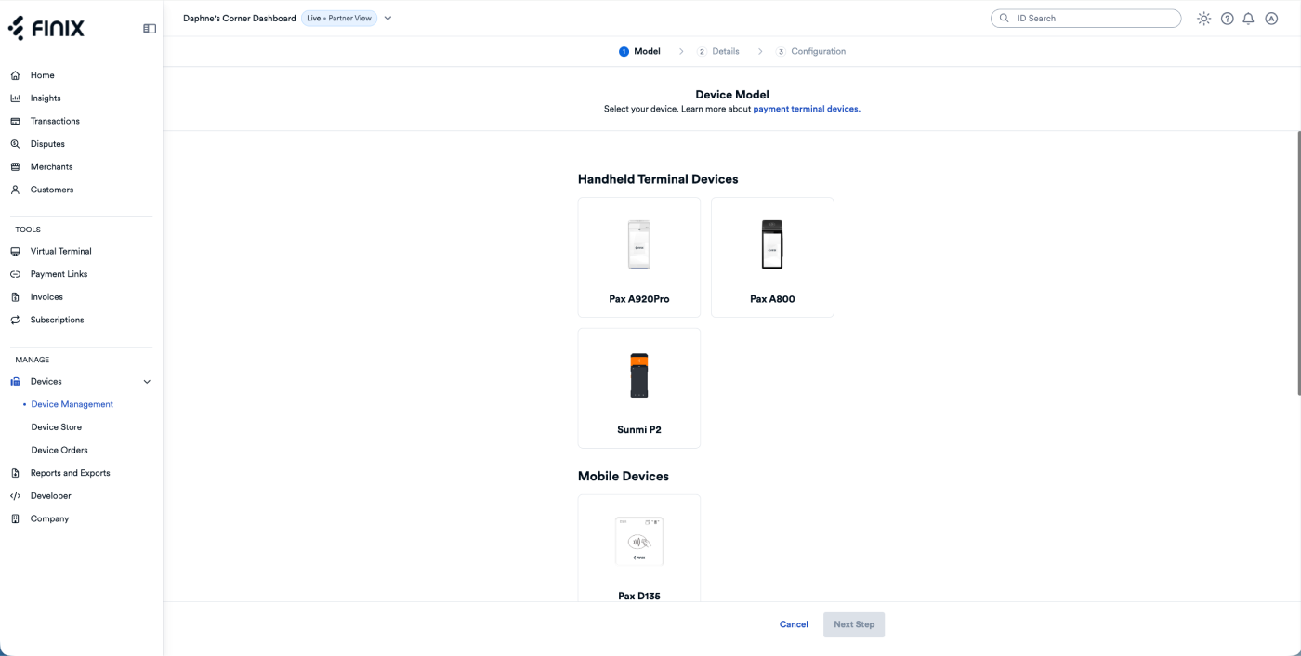Viewport: 1301px width, 656px height.
Task: Click the Insights chart icon
Action: pyautogui.click(x=15, y=98)
